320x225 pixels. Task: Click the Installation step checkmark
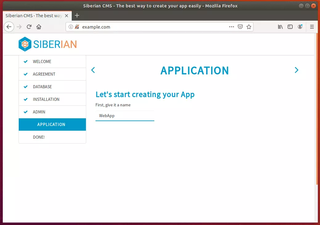26,99
